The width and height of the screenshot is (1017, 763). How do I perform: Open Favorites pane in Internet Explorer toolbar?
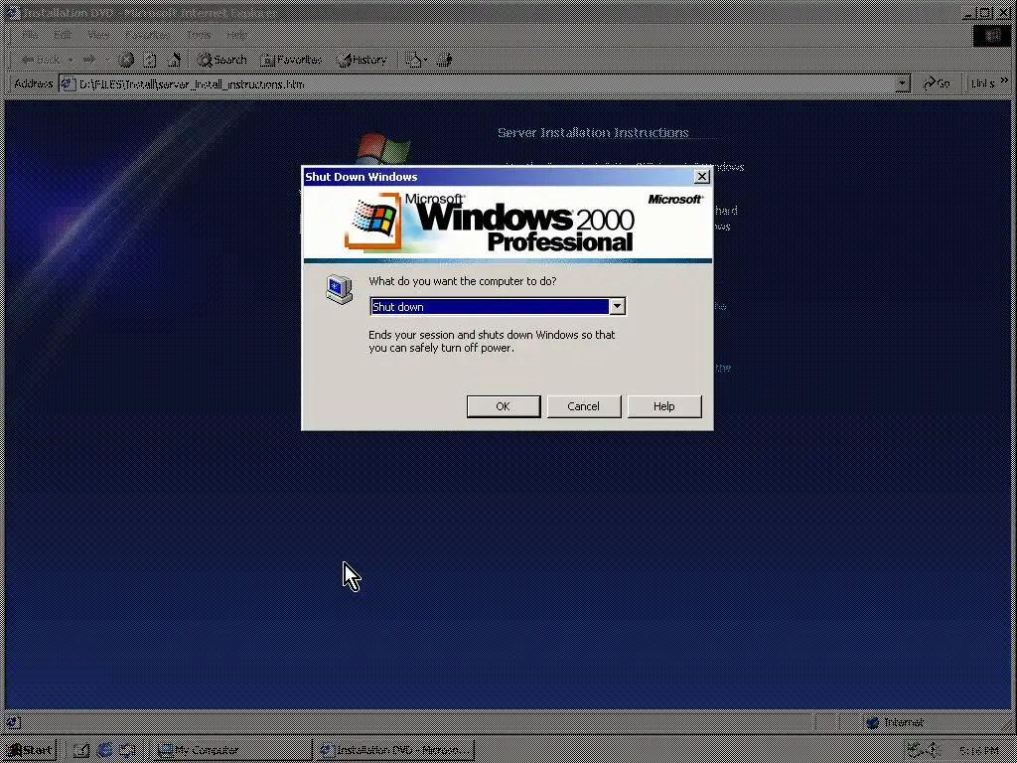click(291, 60)
